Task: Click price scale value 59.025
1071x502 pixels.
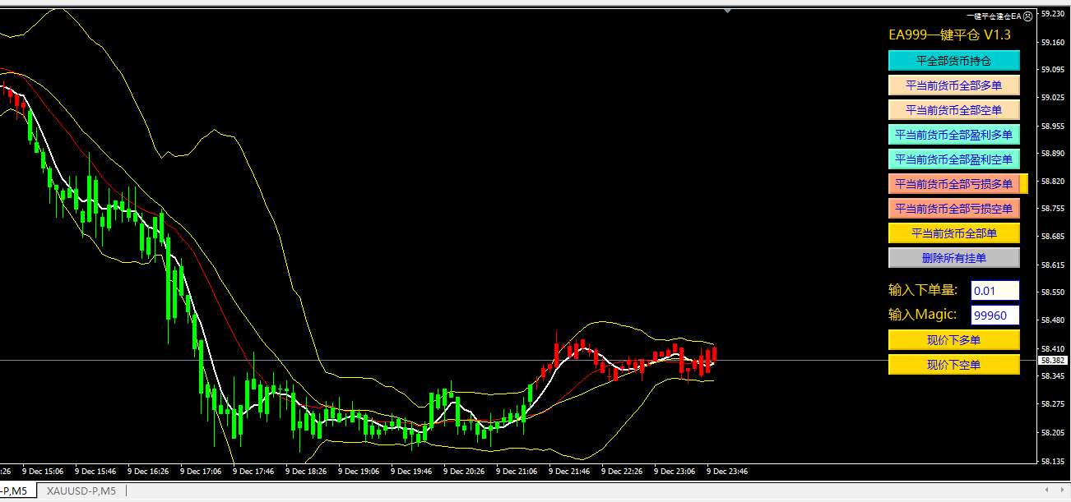Action: coord(1053,98)
